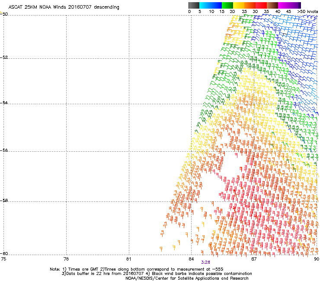Click the brown 35-40 knots color band

coord(272,5)
